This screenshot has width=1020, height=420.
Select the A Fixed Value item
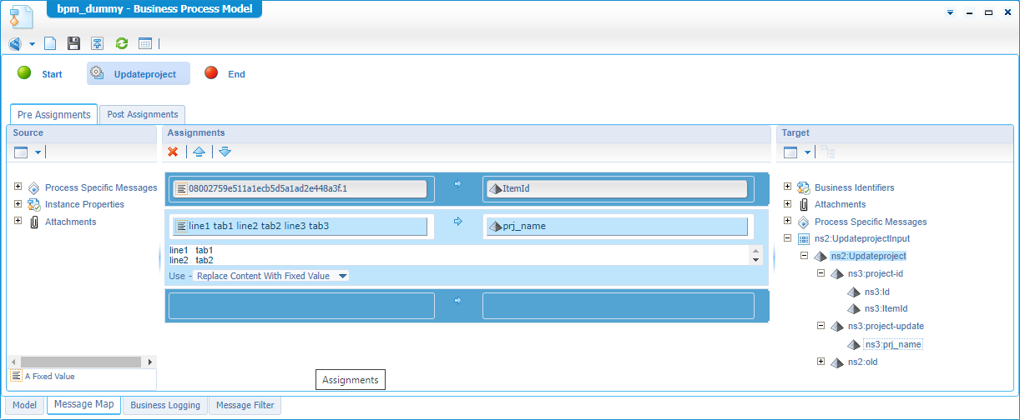tap(49, 377)
